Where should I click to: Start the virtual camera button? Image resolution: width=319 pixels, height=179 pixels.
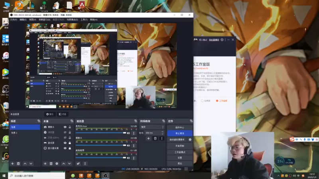(x=177, y=140)
